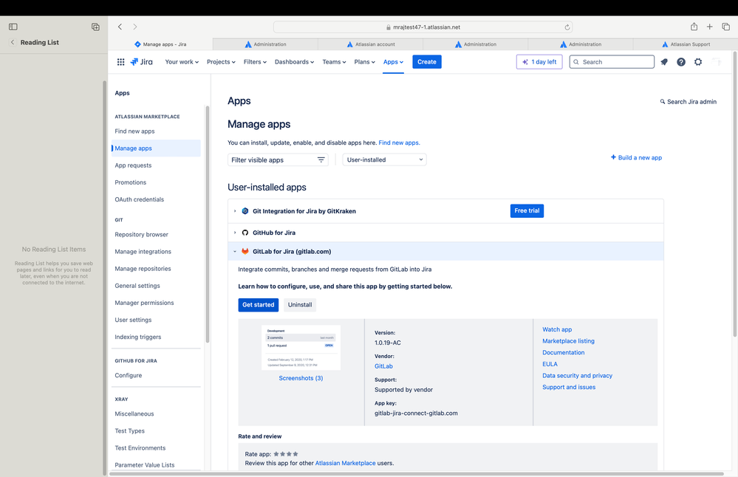738x477 pixels.
Task: Click the Create button
Action: coord(427,61)
